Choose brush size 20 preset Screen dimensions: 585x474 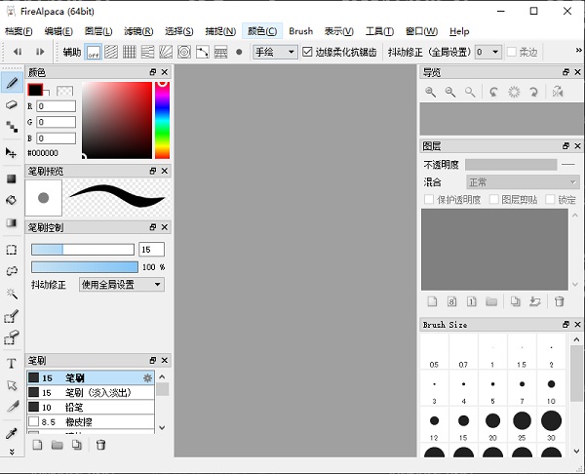493,421
